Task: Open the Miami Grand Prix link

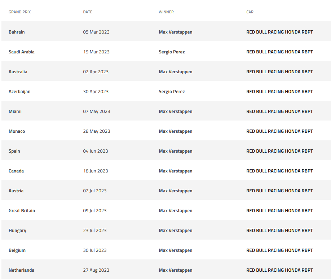Action: tap(15, 111)
